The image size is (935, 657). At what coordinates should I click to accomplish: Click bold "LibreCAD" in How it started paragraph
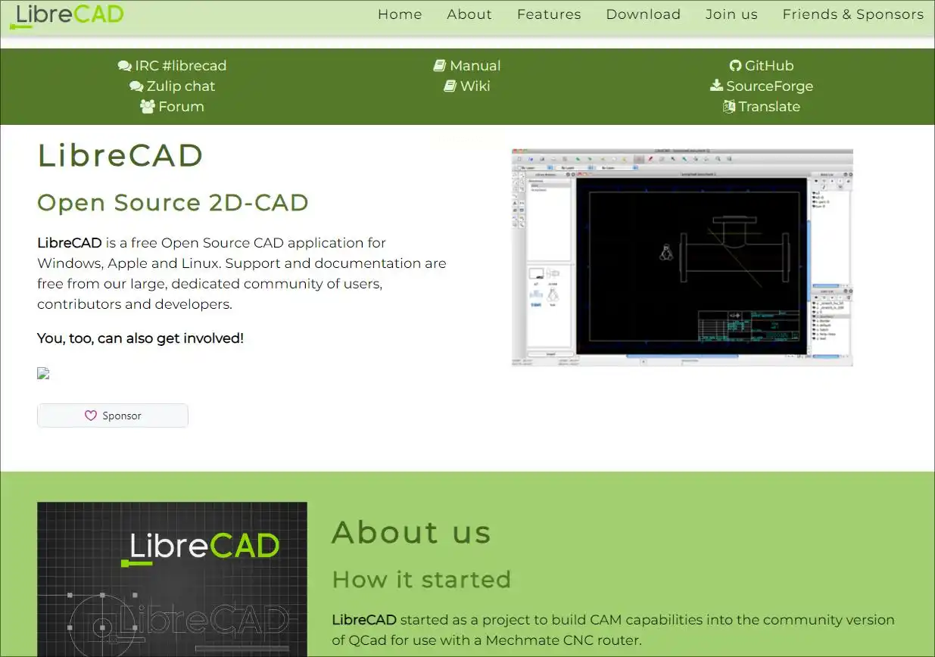[364, 620]
